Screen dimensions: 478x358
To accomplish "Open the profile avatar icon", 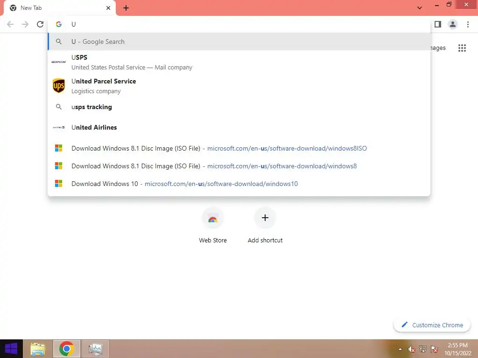I will [x=453, y=24].
